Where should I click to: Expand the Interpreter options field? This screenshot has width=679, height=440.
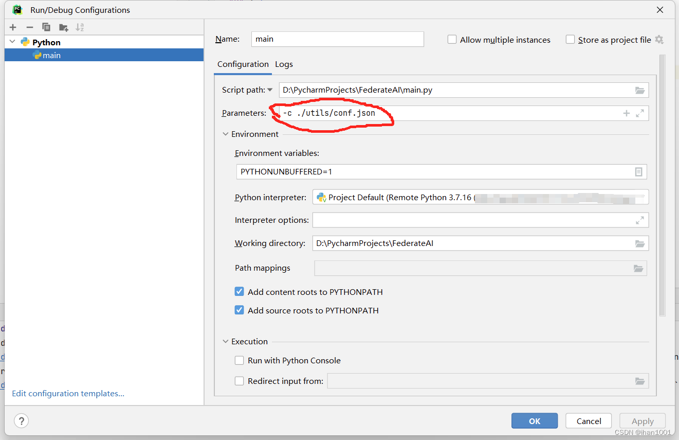[640, 220]
